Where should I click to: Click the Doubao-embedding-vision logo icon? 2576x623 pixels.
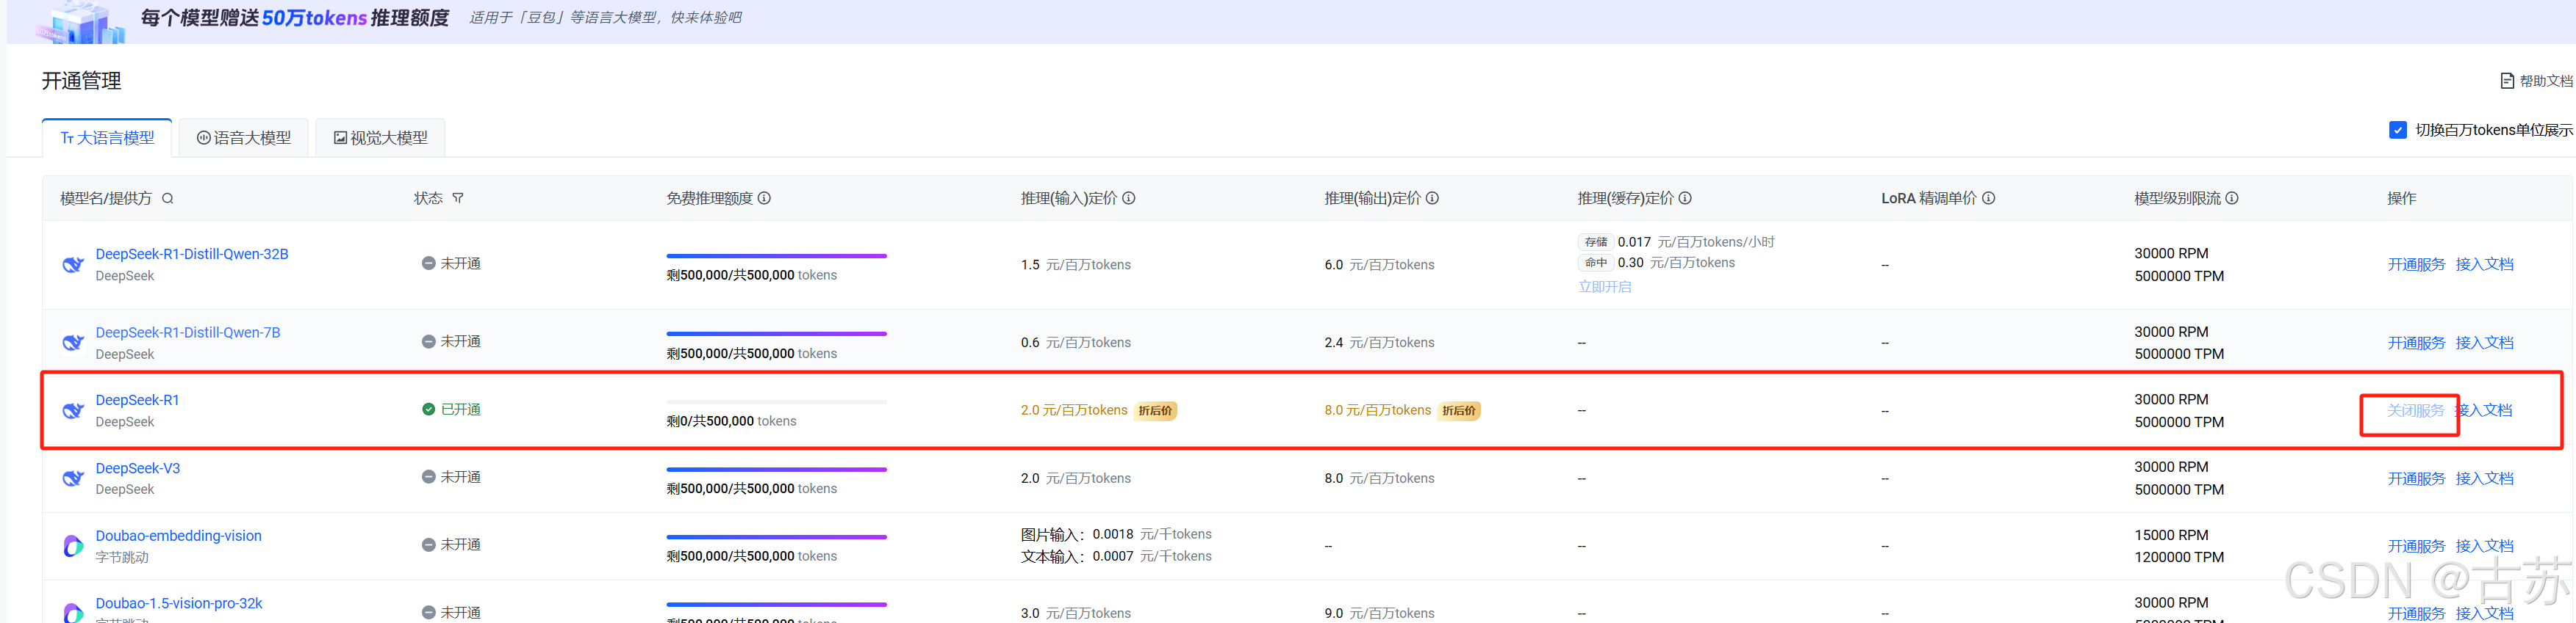coord(73,546)
